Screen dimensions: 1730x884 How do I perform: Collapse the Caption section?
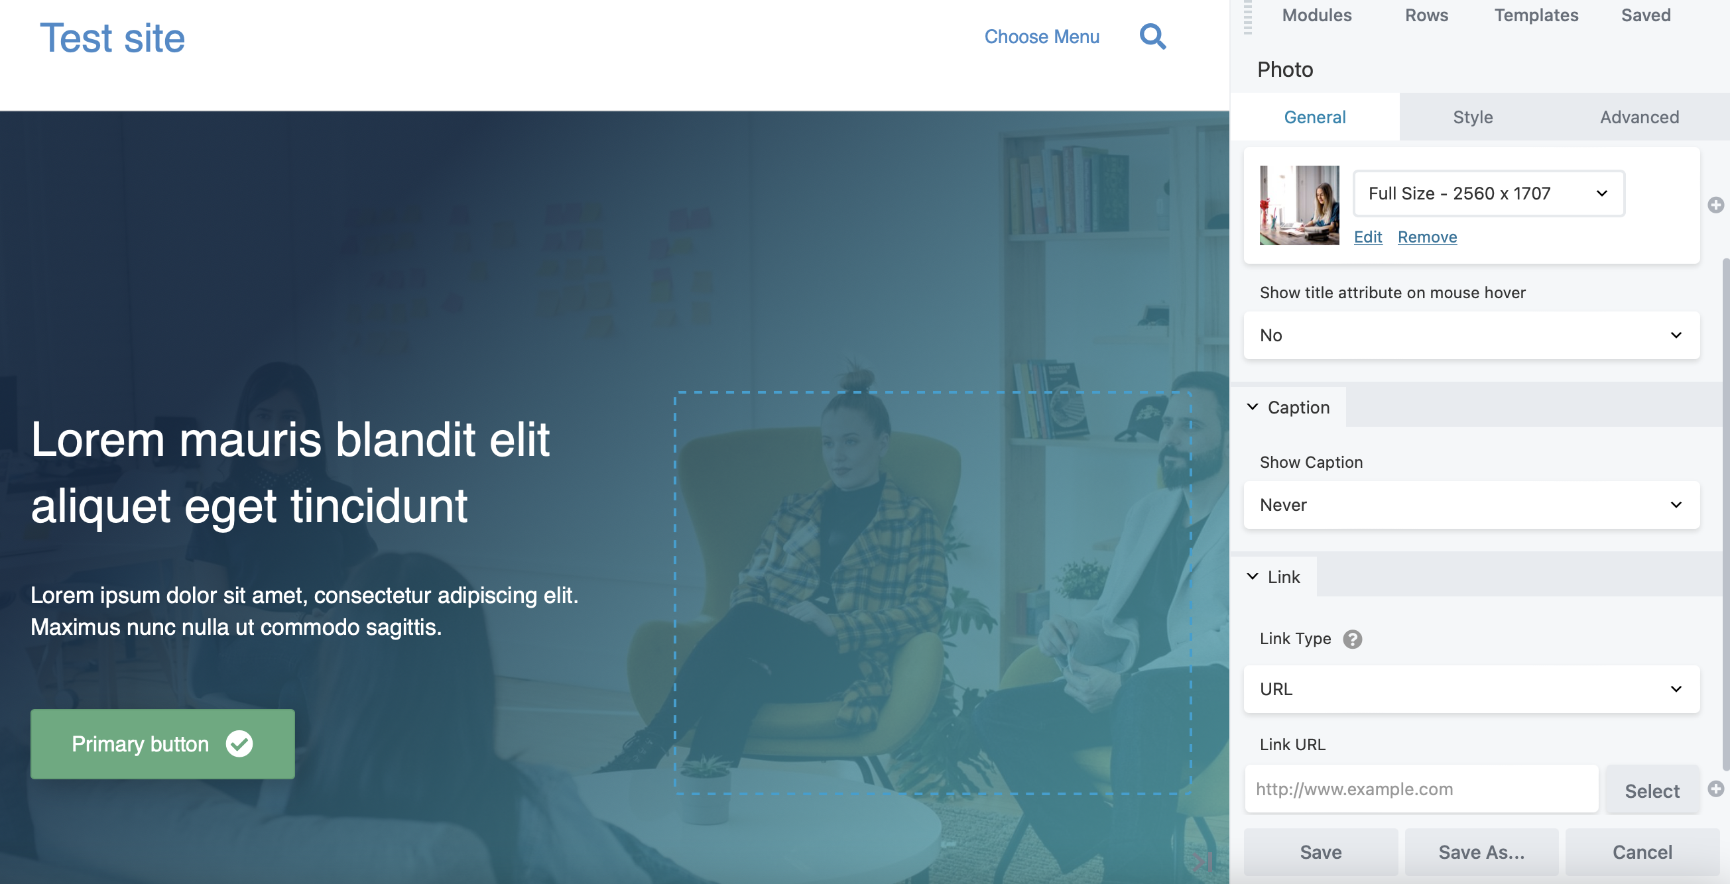tap(1288, 408)
